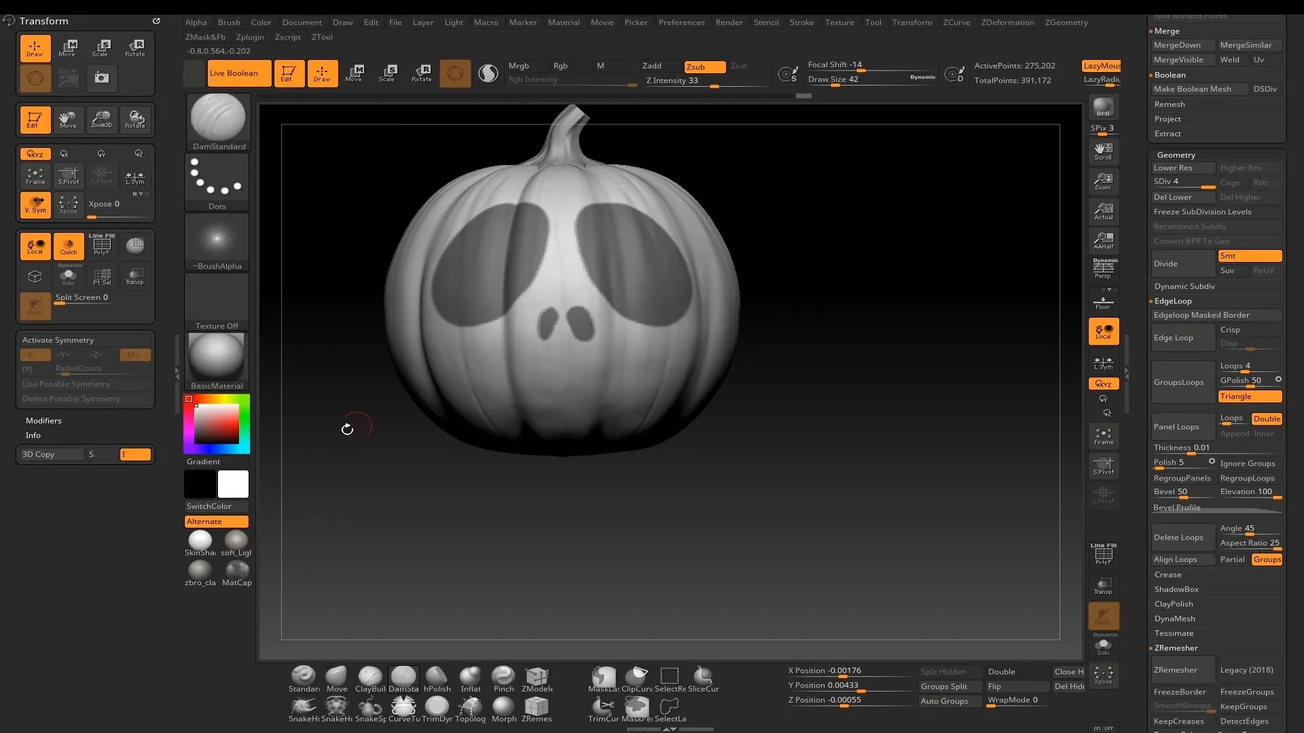Open the Transform menu

(x=913, y=22)
